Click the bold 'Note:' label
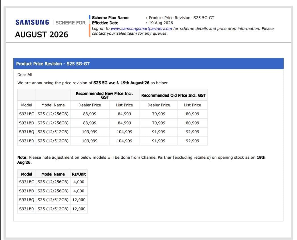This screenshot has width=297, height=240. coord(22,158)
